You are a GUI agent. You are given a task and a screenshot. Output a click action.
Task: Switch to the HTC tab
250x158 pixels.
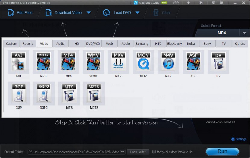click(158, 43)
